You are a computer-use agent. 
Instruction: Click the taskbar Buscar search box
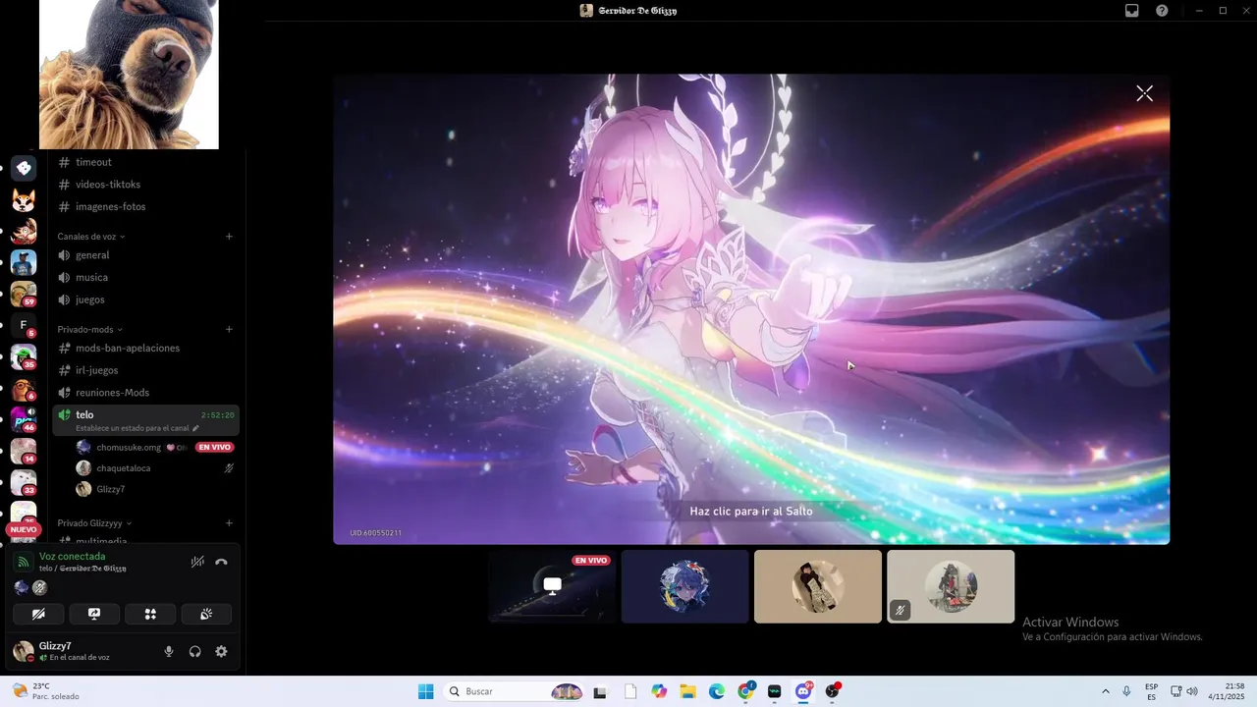514,691
